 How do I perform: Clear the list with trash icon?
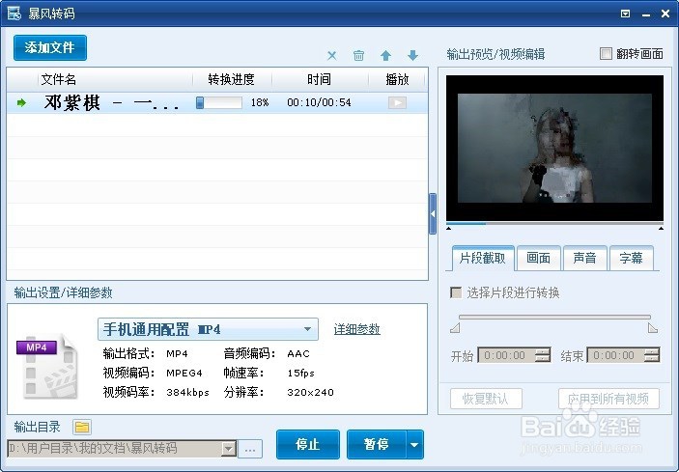tap(358, 55)
